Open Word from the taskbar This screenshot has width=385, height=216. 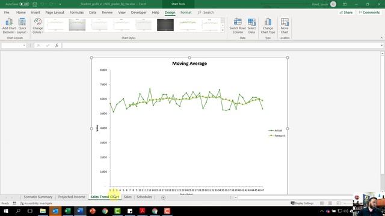tap(80, 211)
